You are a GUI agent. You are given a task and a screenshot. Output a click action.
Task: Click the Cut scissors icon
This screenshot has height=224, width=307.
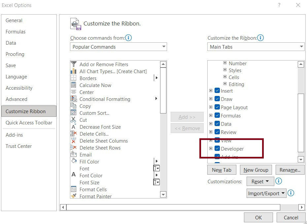(73, 120)
